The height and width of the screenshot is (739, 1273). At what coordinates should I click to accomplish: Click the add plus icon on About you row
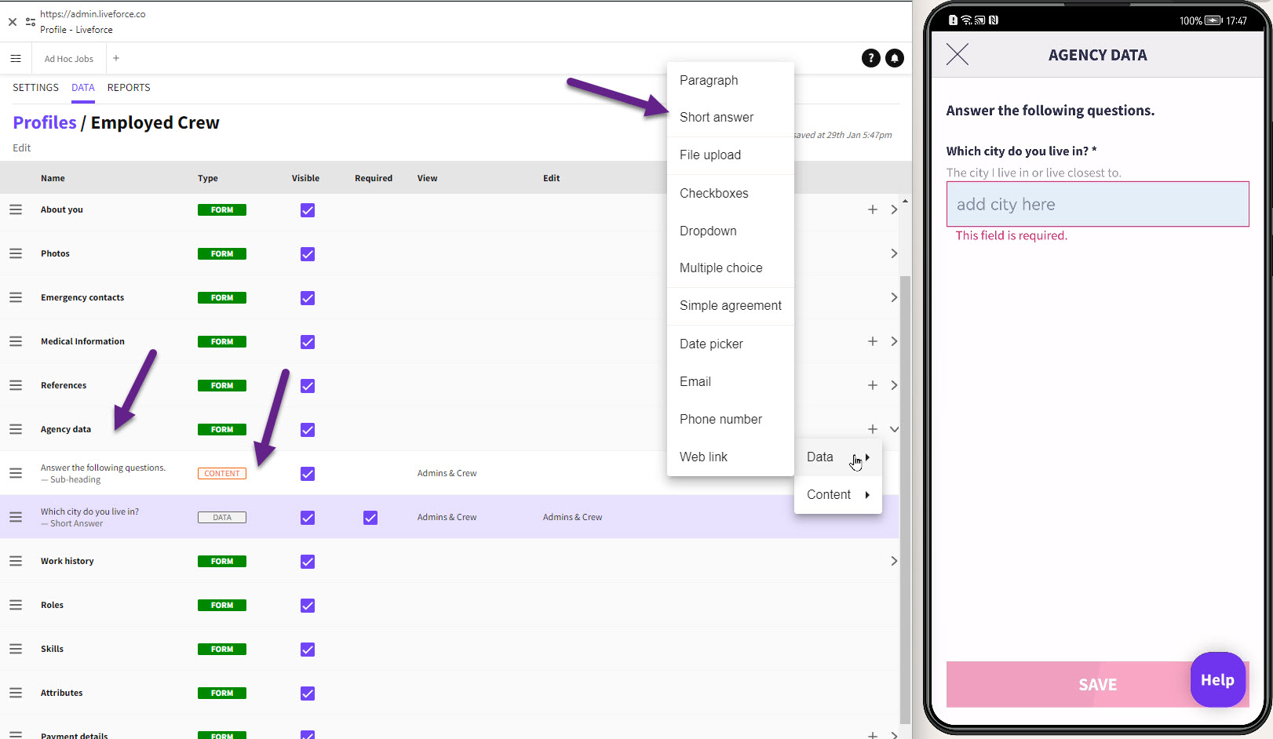[872, 209]
